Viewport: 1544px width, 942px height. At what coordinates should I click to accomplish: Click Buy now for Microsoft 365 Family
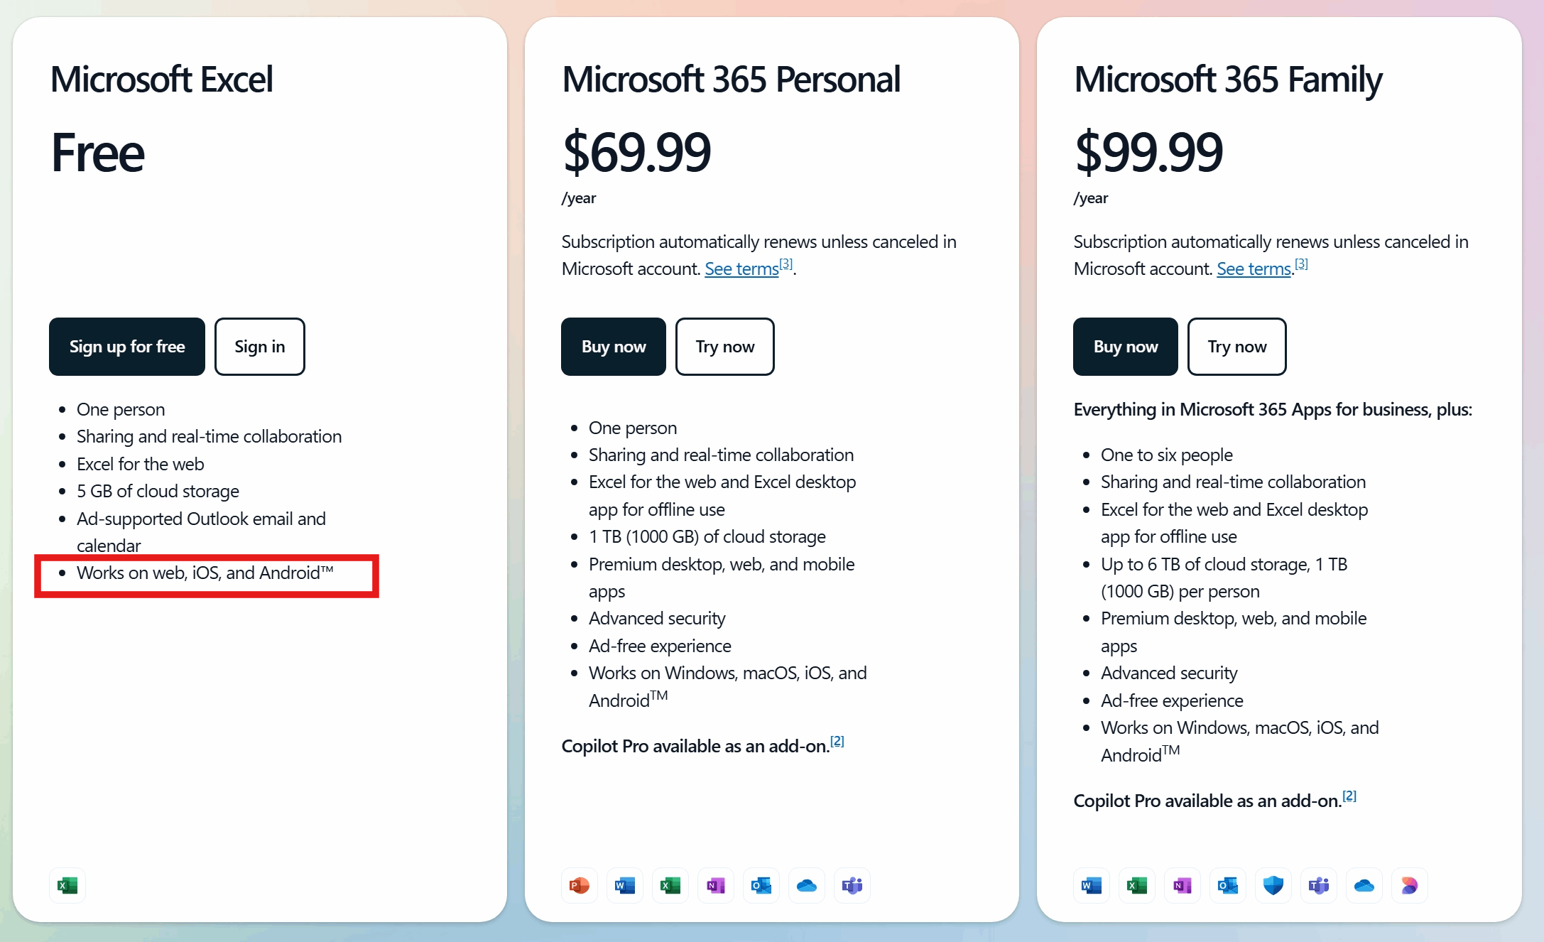[1126, 347]
